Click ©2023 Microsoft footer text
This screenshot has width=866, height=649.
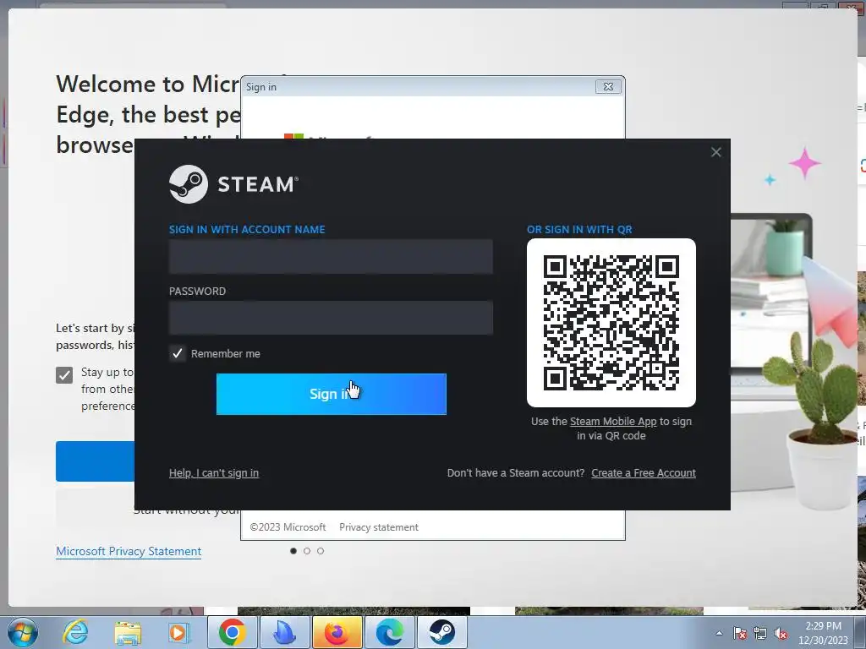pos(288,527)
